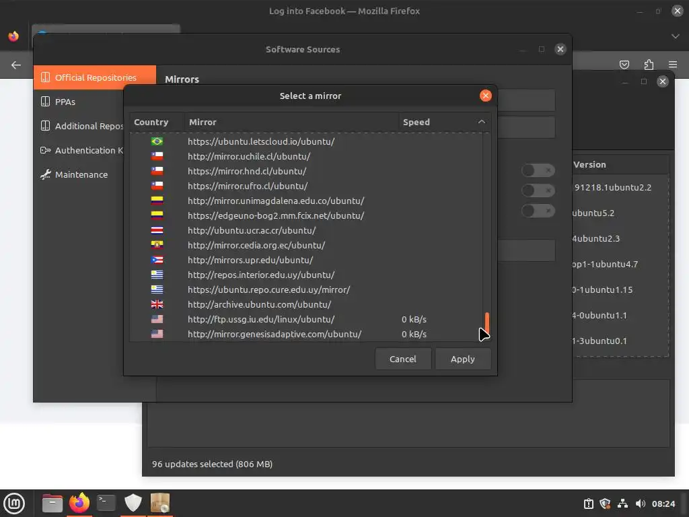The width and height of the screenshot is (689, 517).
Task: Select mirror ubuntu.letscloud.io
Action: pyautogui.click(x=306, y=141)
